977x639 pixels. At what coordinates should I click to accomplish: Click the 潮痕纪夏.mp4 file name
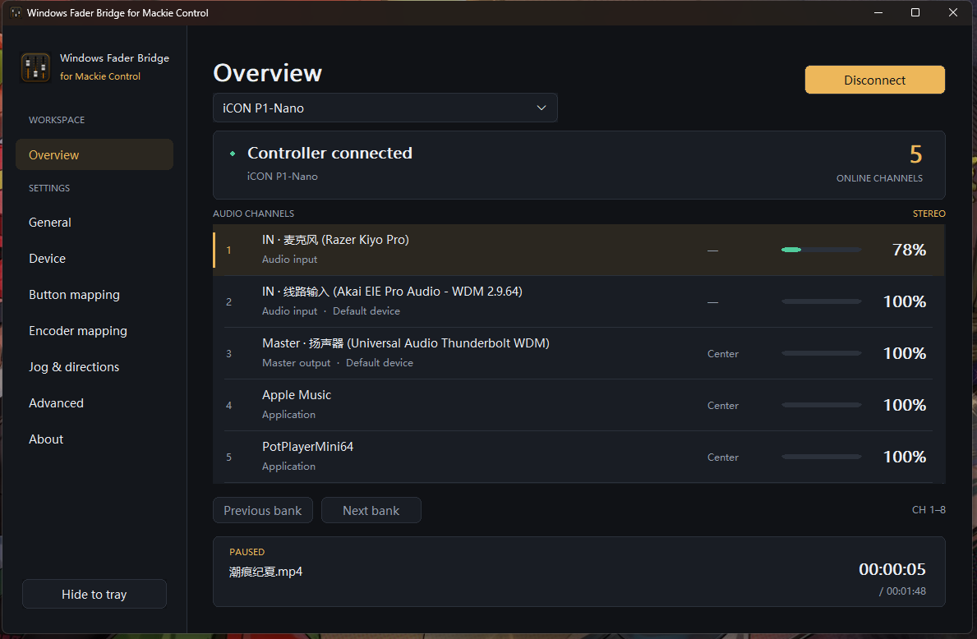click(265, 572)
